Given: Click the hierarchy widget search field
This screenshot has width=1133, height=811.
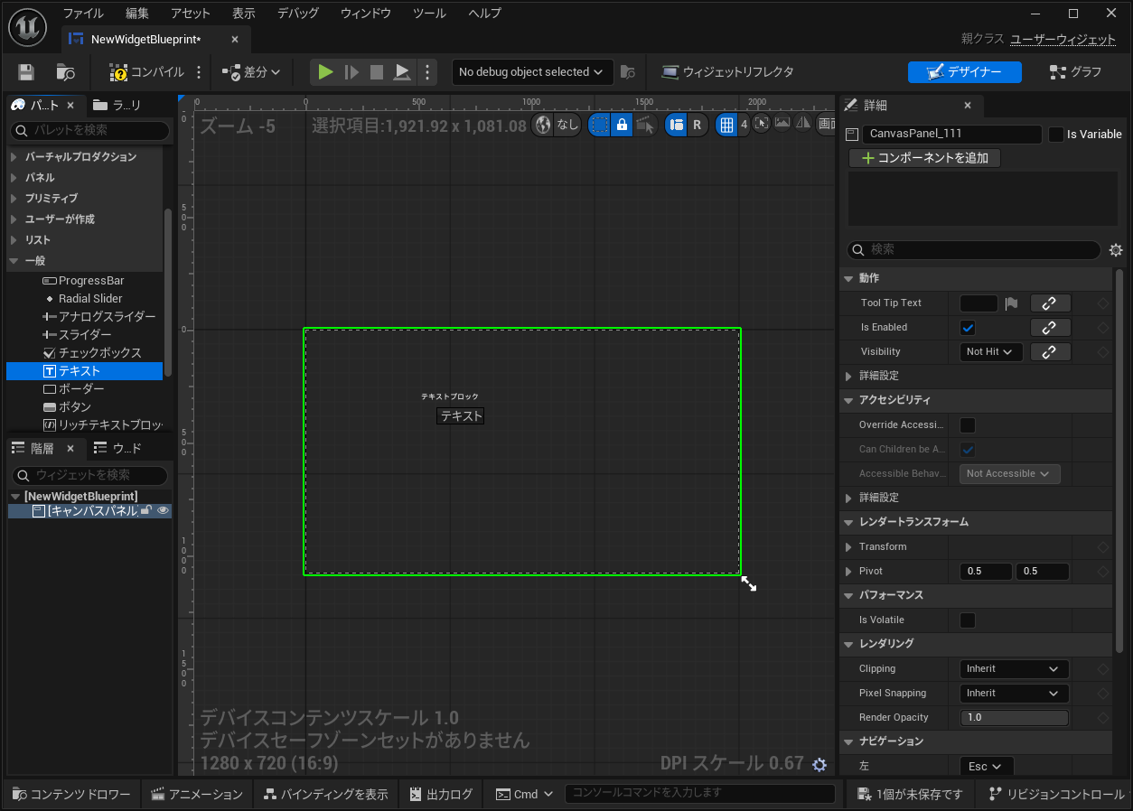Looking at the screenshot, I should [89, 475].
